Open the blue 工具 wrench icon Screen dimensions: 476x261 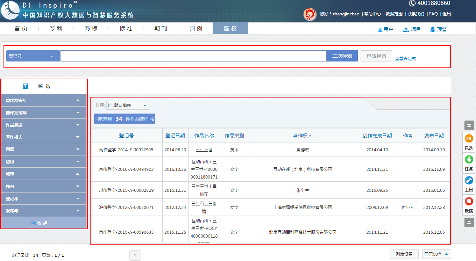tap(469, 181)
